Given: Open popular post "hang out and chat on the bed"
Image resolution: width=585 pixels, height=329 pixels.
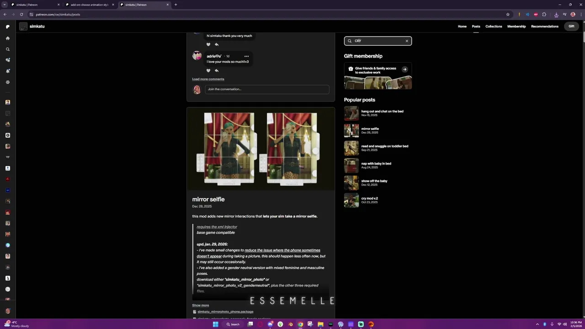Looking at the screenshot, I should click(x=382, y=111).
